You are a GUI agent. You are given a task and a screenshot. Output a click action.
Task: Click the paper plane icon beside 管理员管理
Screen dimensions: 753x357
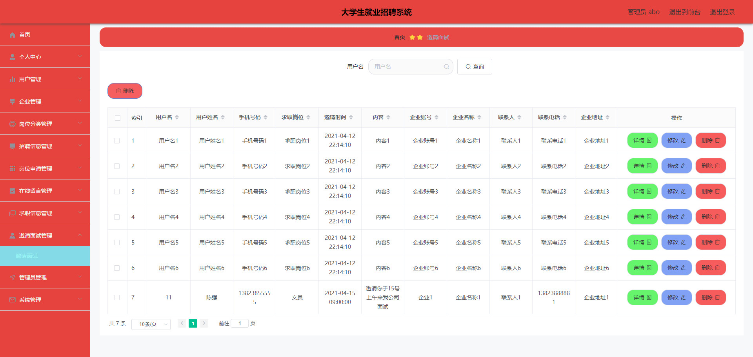pos(13,277)
